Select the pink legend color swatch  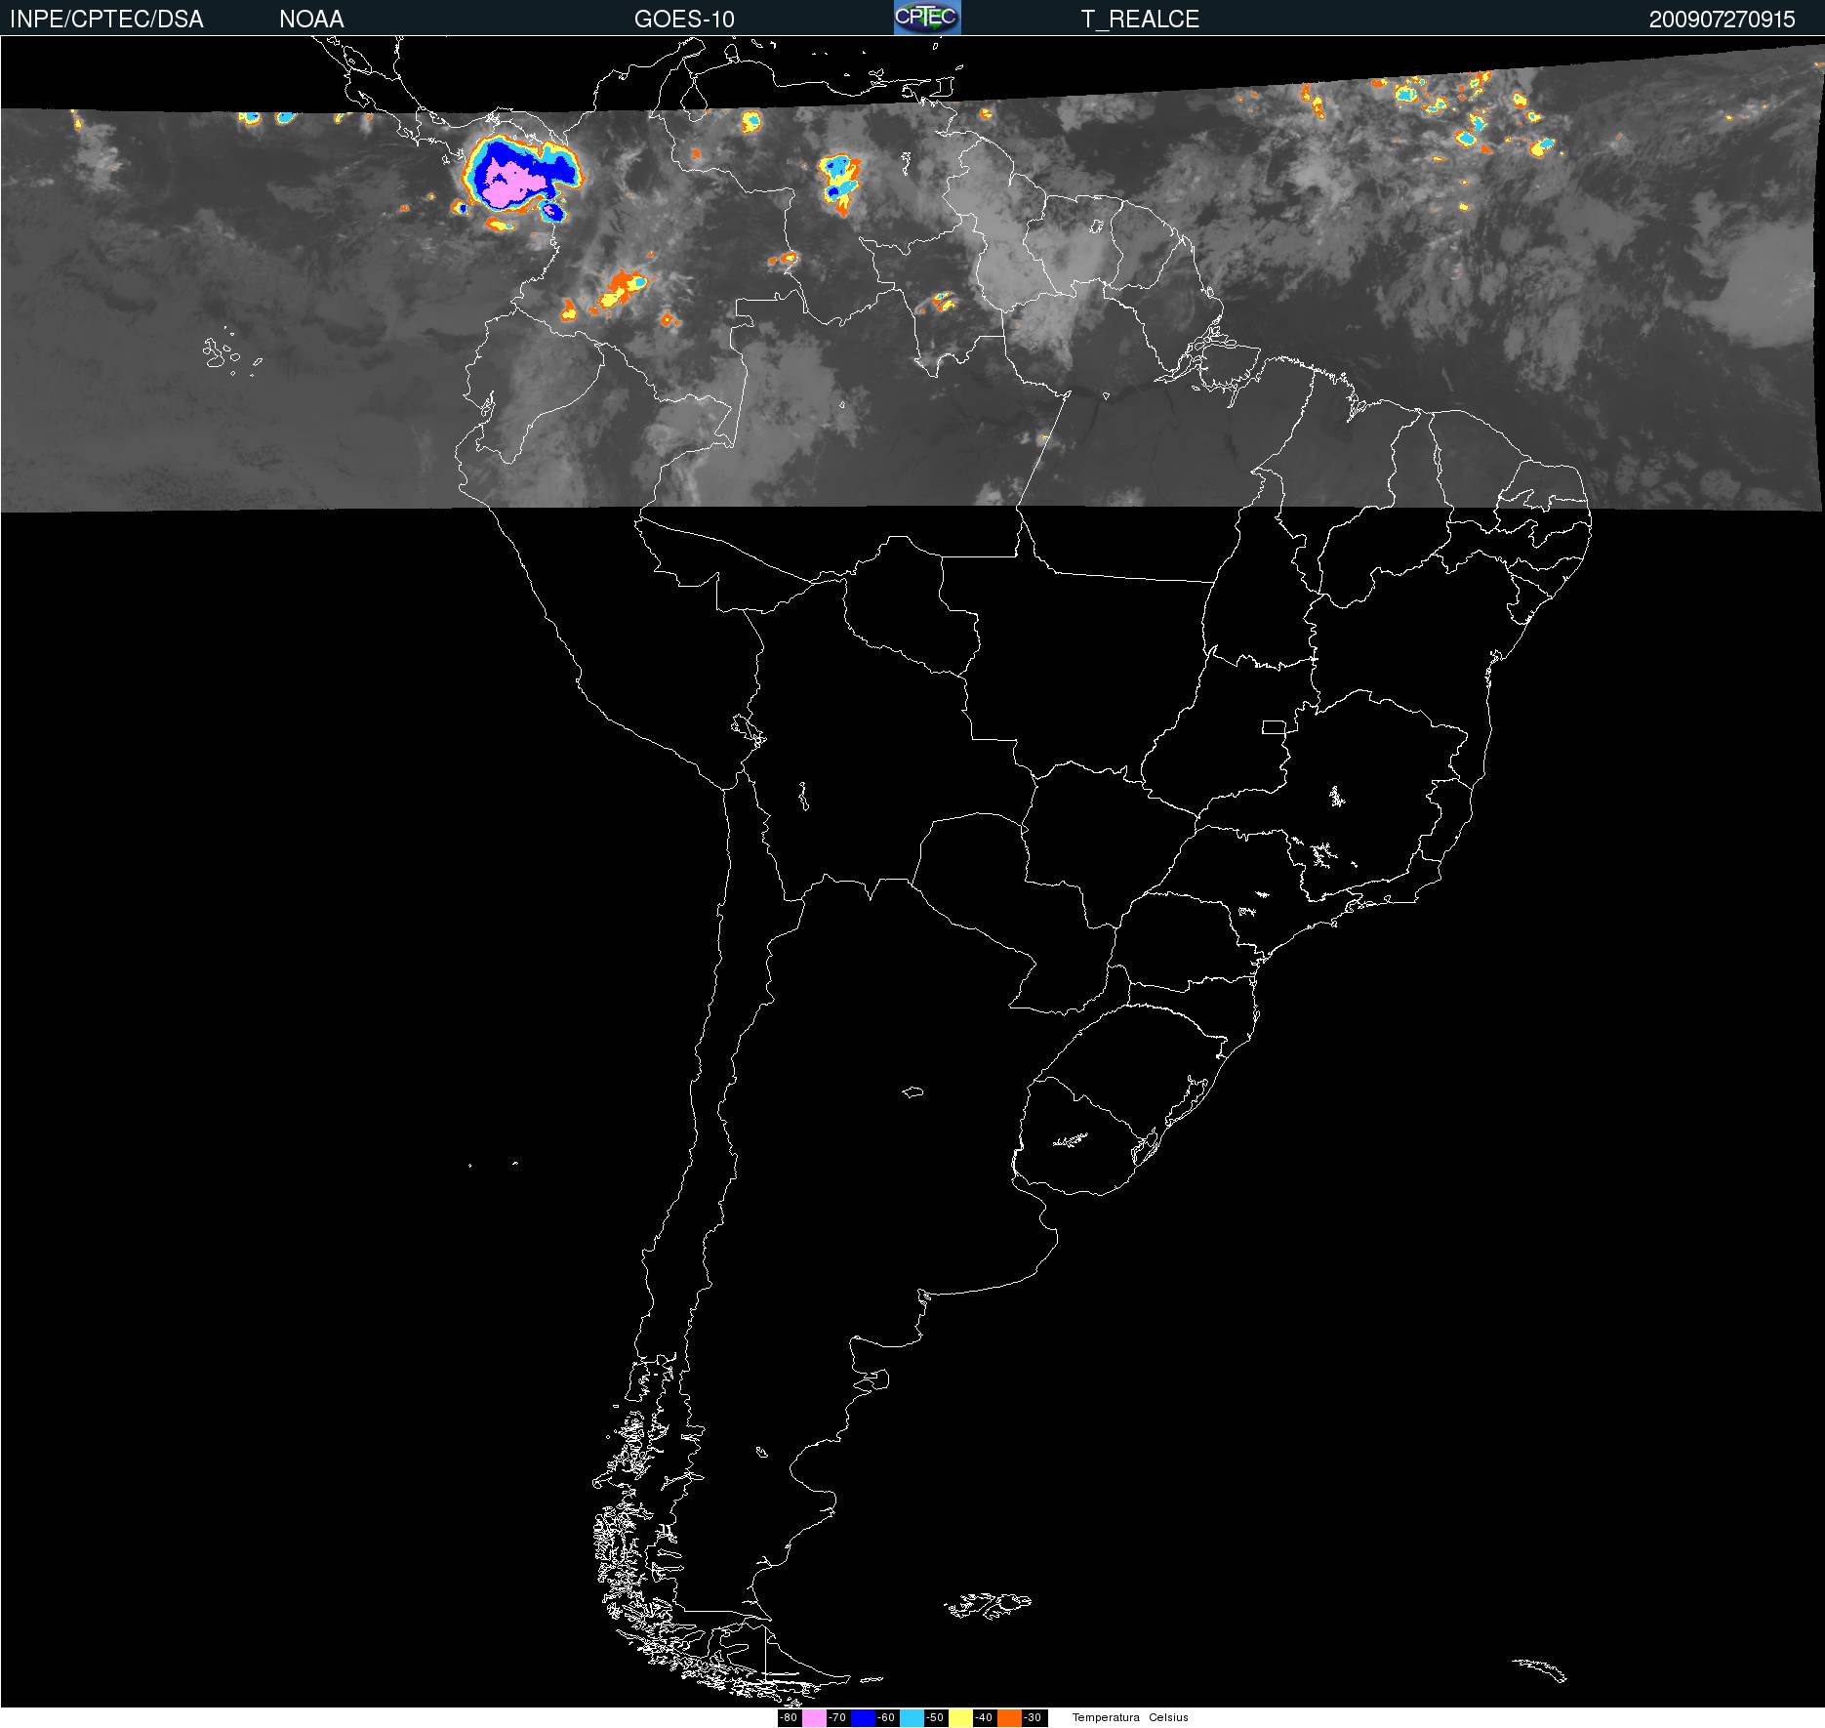(814, 1717)
